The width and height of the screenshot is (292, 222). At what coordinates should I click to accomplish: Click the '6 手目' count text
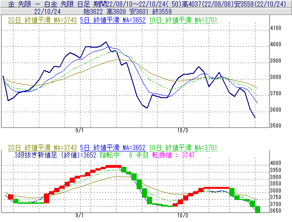[139, 155]
